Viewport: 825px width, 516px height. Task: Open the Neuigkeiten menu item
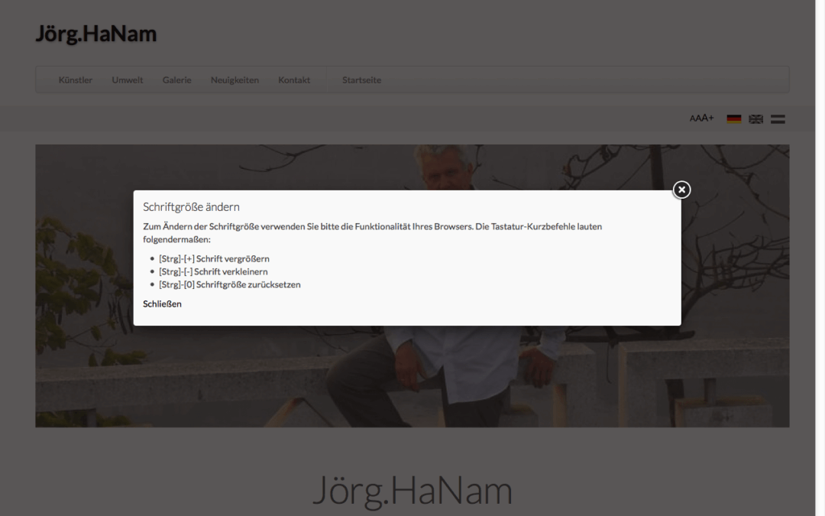[x=235, y=80]
